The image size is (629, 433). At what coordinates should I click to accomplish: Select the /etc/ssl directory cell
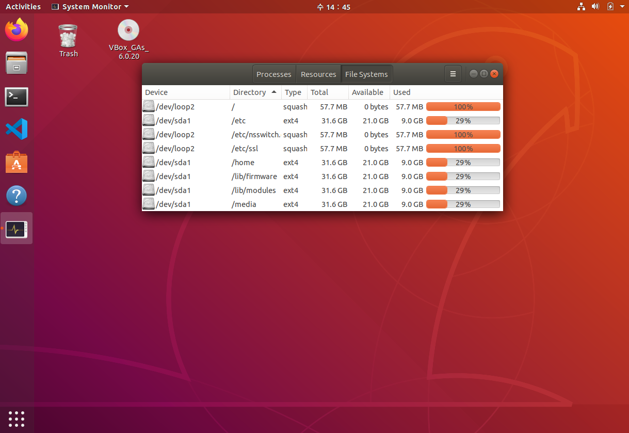[246, 149]
